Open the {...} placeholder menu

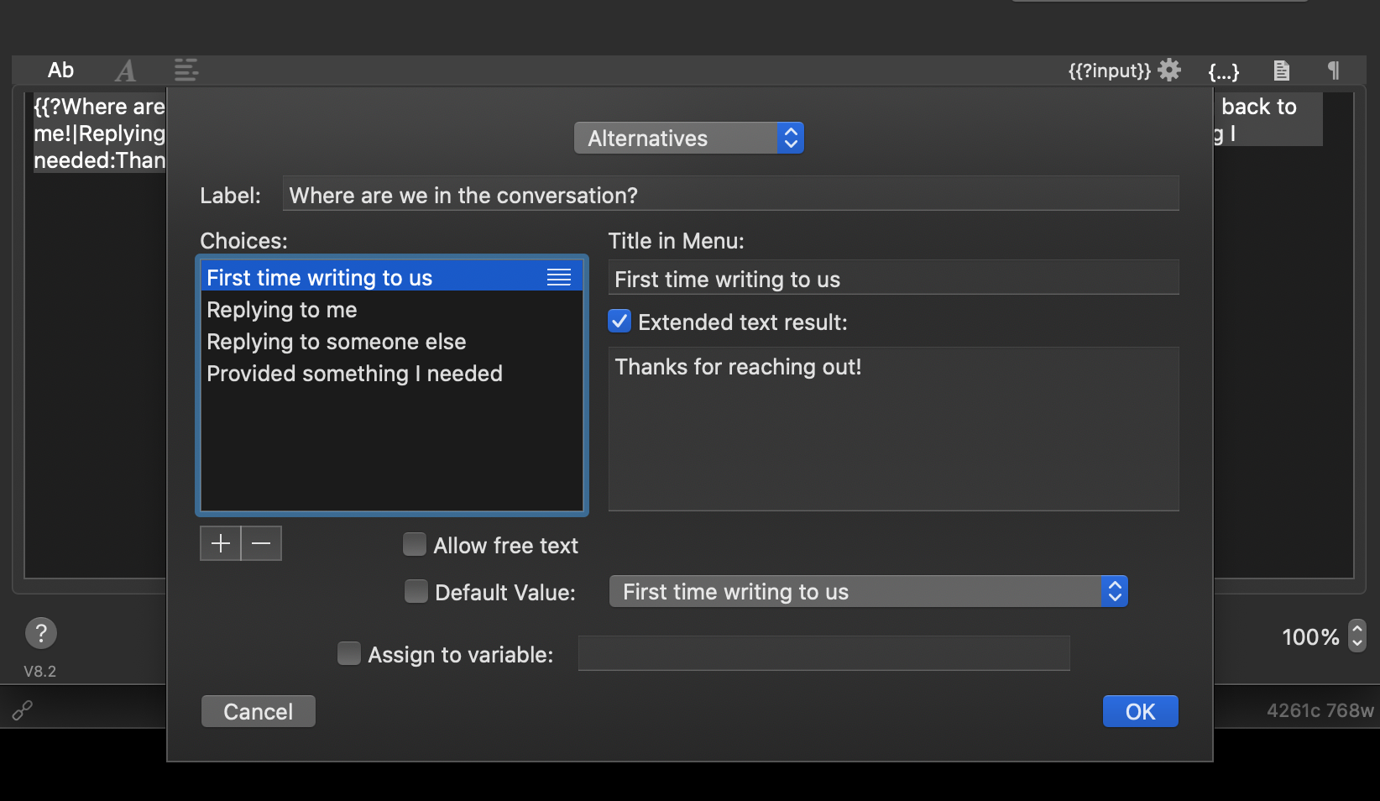[1223, 71]
